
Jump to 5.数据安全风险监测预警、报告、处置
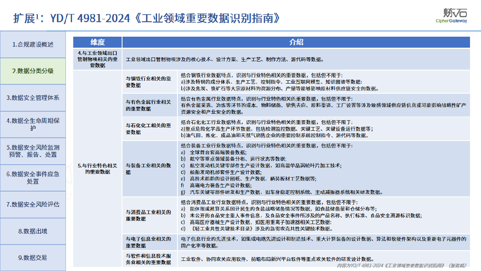[33, 151]
